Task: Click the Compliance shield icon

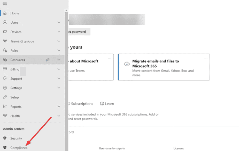Action: [x=5, y=147]
